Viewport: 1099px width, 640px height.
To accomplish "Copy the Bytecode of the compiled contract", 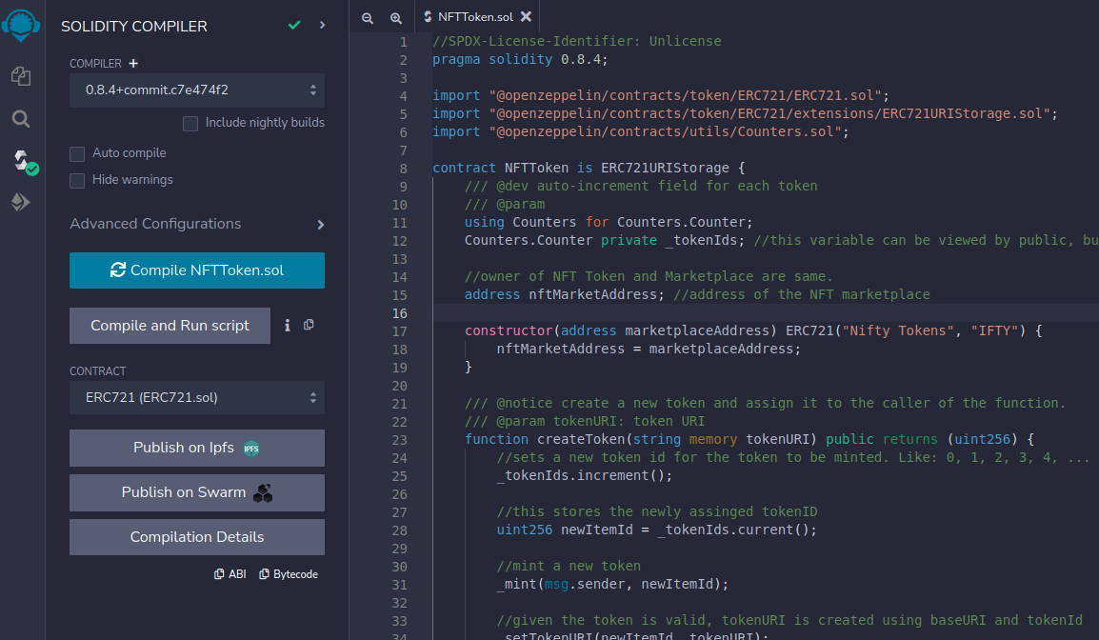I will coord(289,573).
